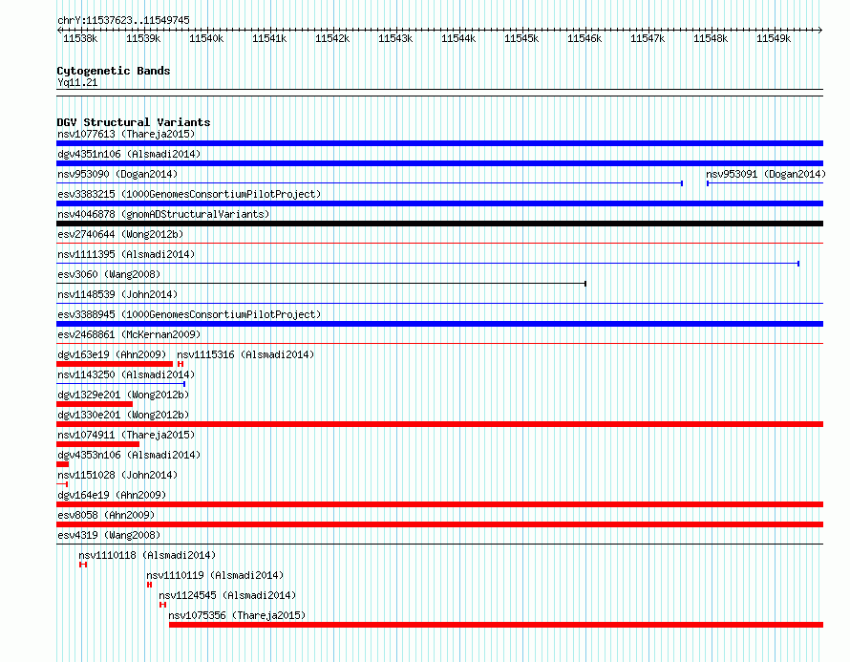Click the red dgv164e19 variant bar
This screenshot has width=850, height=662.
pos(439,504)
